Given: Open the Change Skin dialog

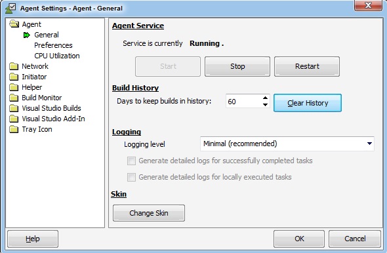Looking at the screenshot, I should 149,213.
